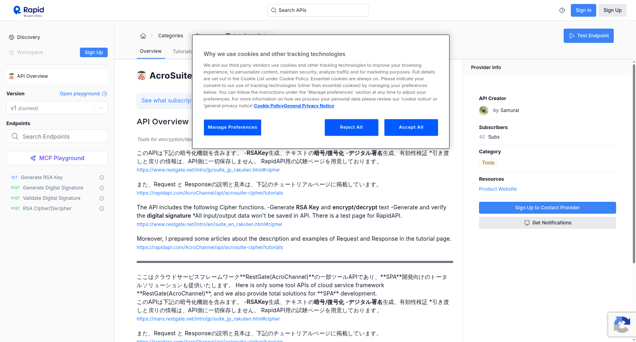Click the Tools category tag
The height and width of the screenshot is (342, 636).
point(488,163)
